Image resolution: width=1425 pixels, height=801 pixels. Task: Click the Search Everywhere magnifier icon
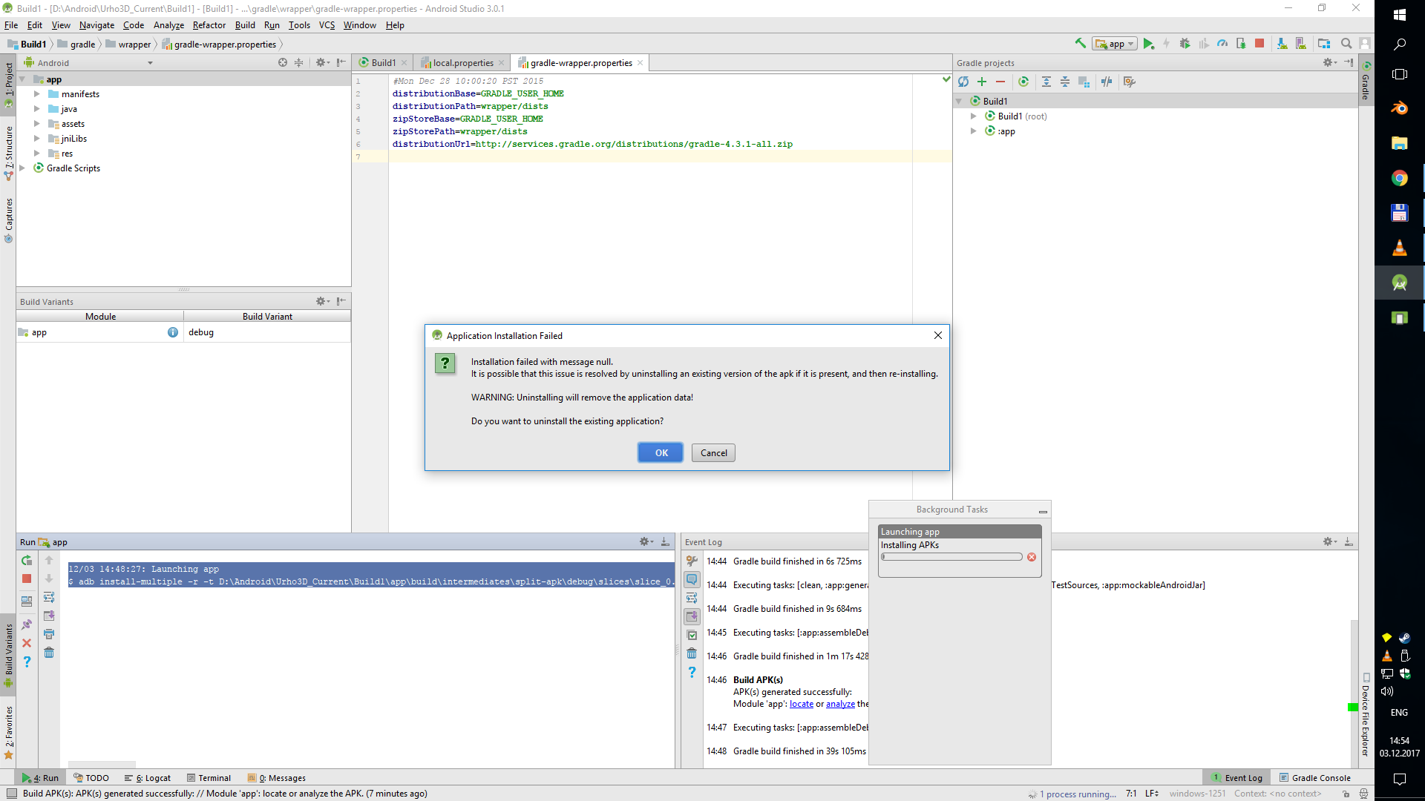pyautogui.click(x=1346, y=44)
